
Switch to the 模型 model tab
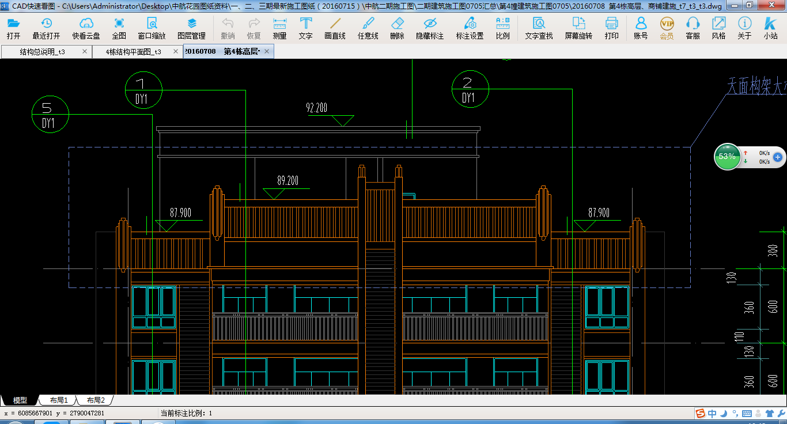coord(20,400)
